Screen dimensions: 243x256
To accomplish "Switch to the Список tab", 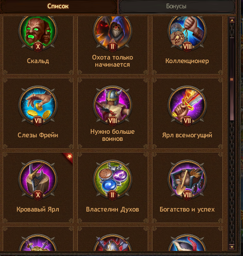I will [58, 6].
